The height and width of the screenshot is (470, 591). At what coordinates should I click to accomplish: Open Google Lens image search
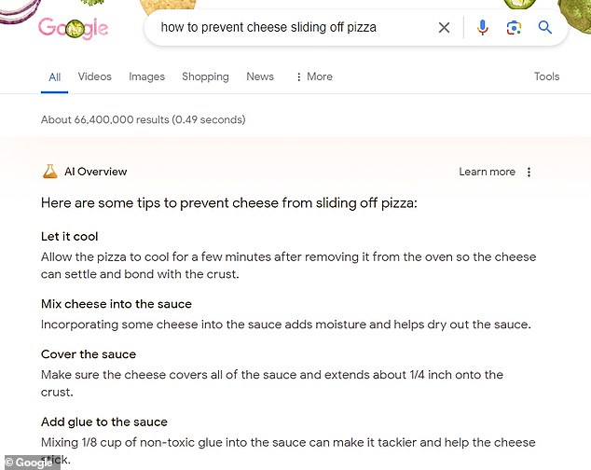tap(514, 28)
